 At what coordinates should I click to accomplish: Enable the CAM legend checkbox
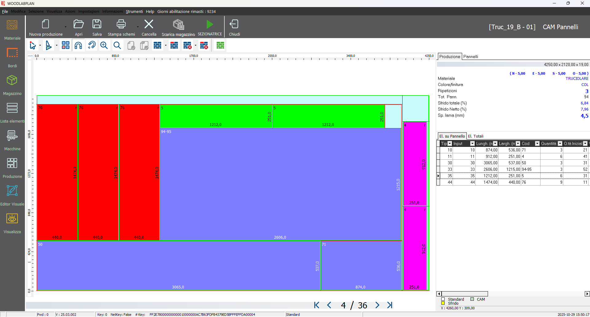point(472,299)
